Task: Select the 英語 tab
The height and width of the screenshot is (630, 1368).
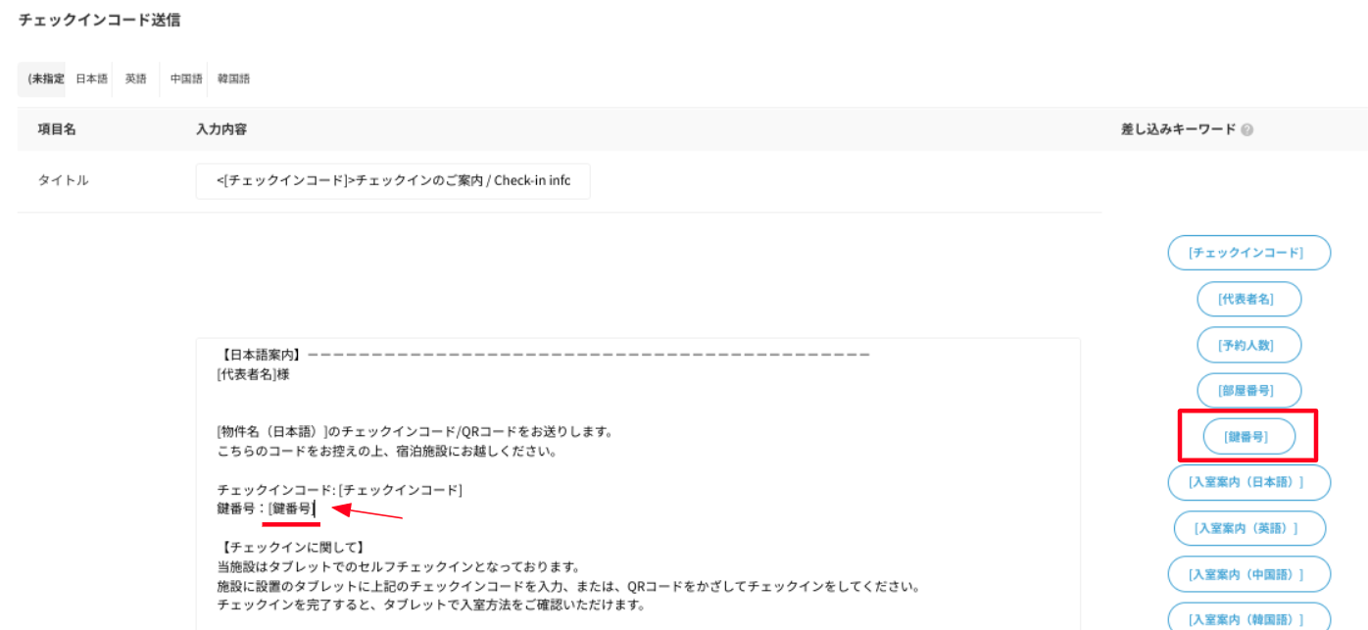Action: tap(136, 79)
